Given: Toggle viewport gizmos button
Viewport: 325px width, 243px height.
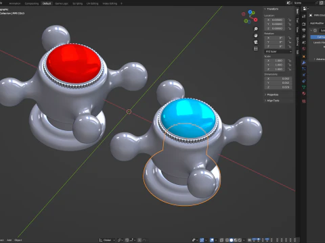Looking at the screenshot, I should (x=202, y=240).
